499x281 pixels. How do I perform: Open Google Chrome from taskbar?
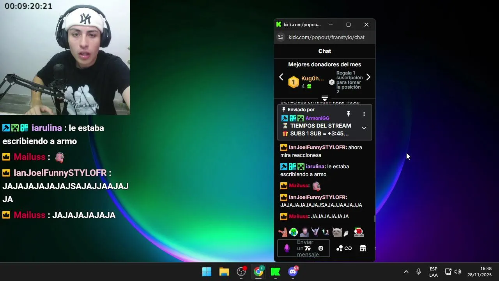[x=258, y=272]
